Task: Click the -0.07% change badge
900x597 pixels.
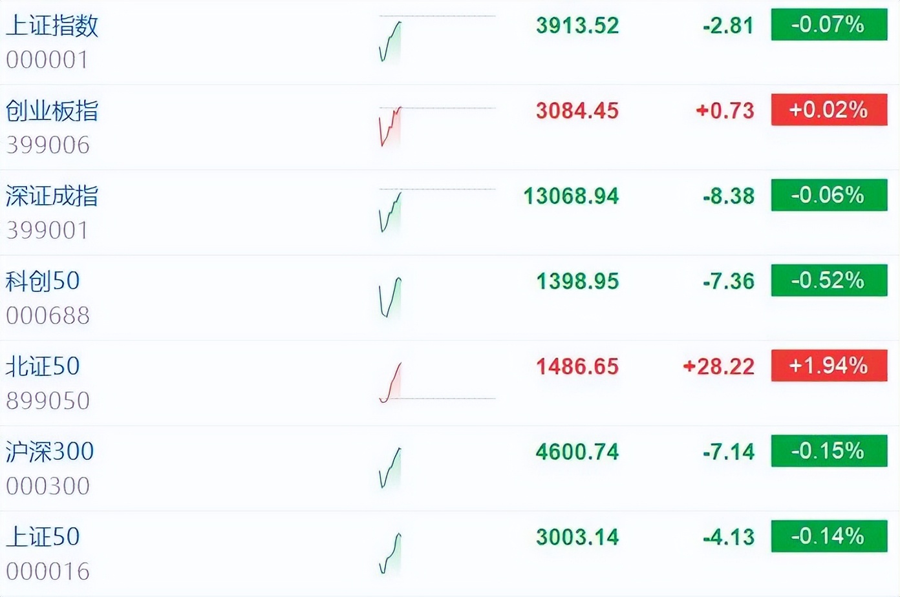Action: tap(828, 26)
